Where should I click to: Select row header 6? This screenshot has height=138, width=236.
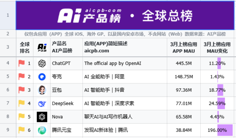[8, 90]
